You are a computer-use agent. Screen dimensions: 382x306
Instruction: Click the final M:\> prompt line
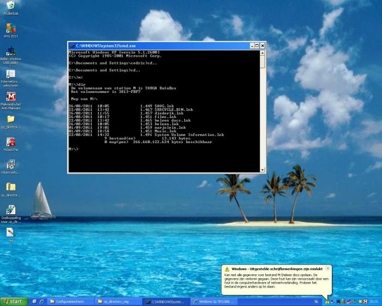[73, 149]
